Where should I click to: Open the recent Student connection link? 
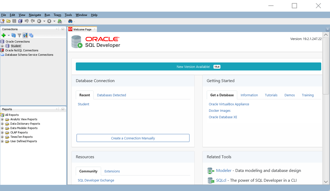[x=84, y=104]
